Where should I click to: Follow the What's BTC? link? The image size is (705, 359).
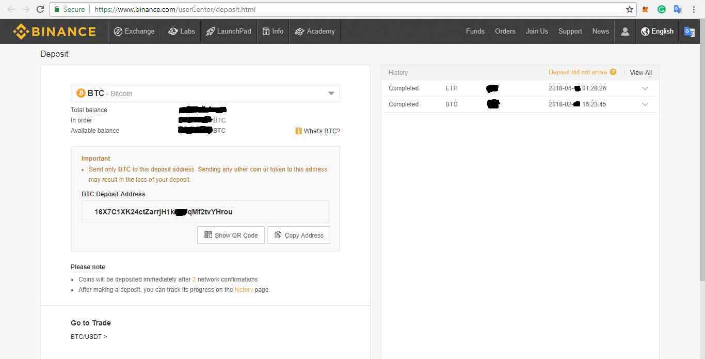[322, 131]
